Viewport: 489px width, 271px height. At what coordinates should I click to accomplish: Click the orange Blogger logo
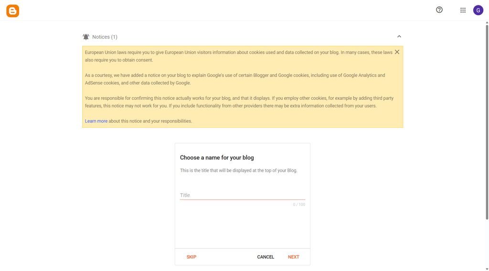coord(13,11)
